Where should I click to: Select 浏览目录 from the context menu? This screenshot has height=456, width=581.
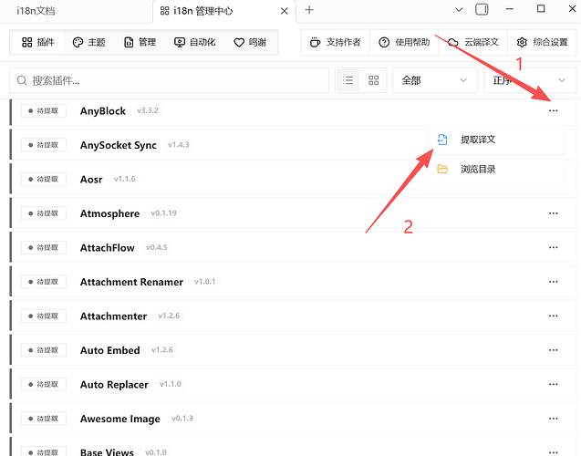point(496,170)
